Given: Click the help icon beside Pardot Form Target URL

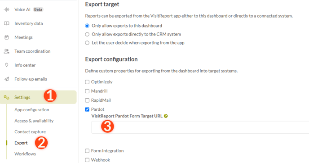Looking at the screenshot, I should (x=166, y=116).
